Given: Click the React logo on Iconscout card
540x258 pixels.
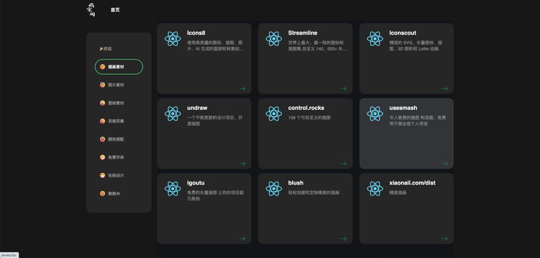Looking at the screenshot, I should click(x=375, y=39).
